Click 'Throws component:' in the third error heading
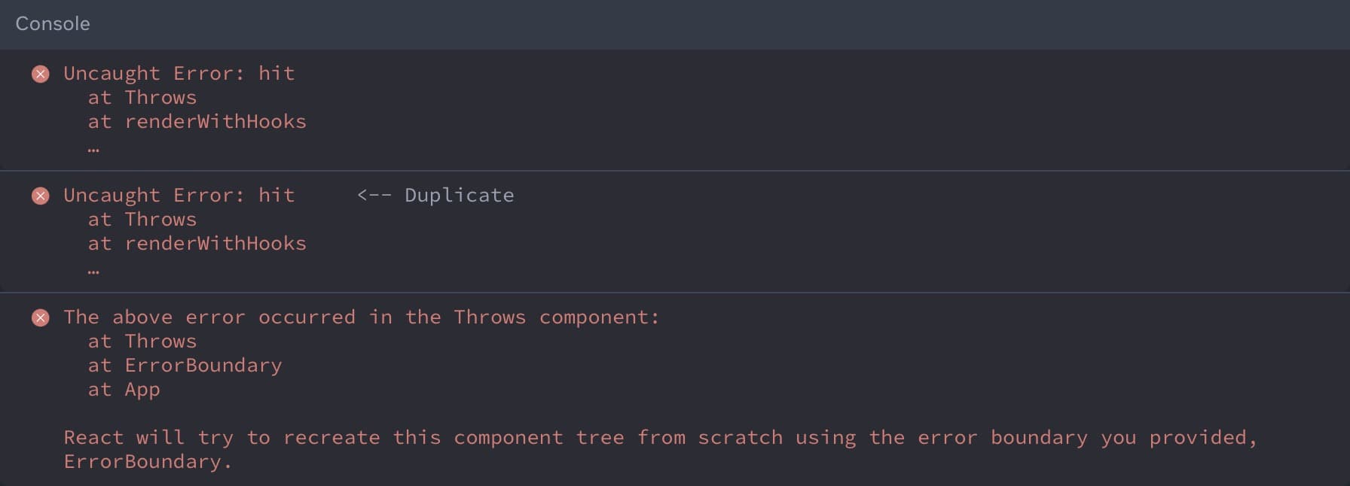 pos(556,317)
